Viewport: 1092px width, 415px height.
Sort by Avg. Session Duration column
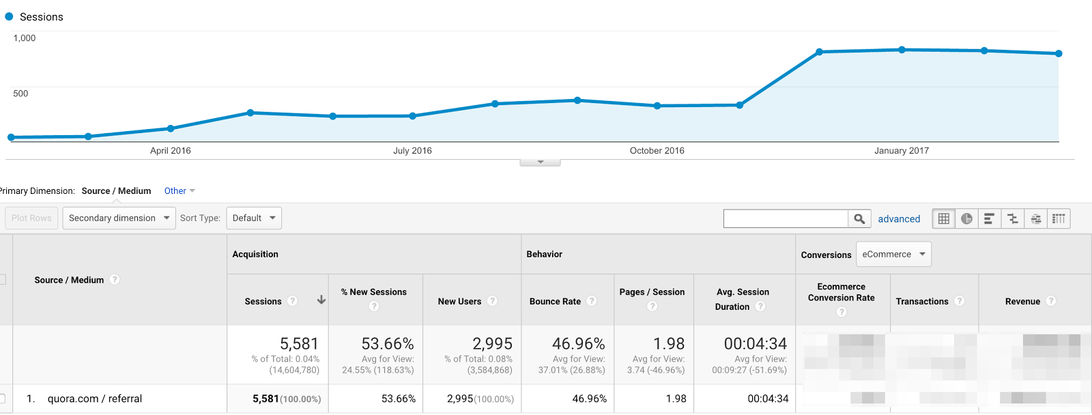pyautogui.click(x=743, y=299)
